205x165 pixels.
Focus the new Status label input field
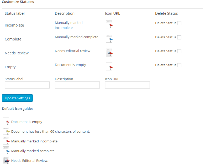tap(27, 85)
